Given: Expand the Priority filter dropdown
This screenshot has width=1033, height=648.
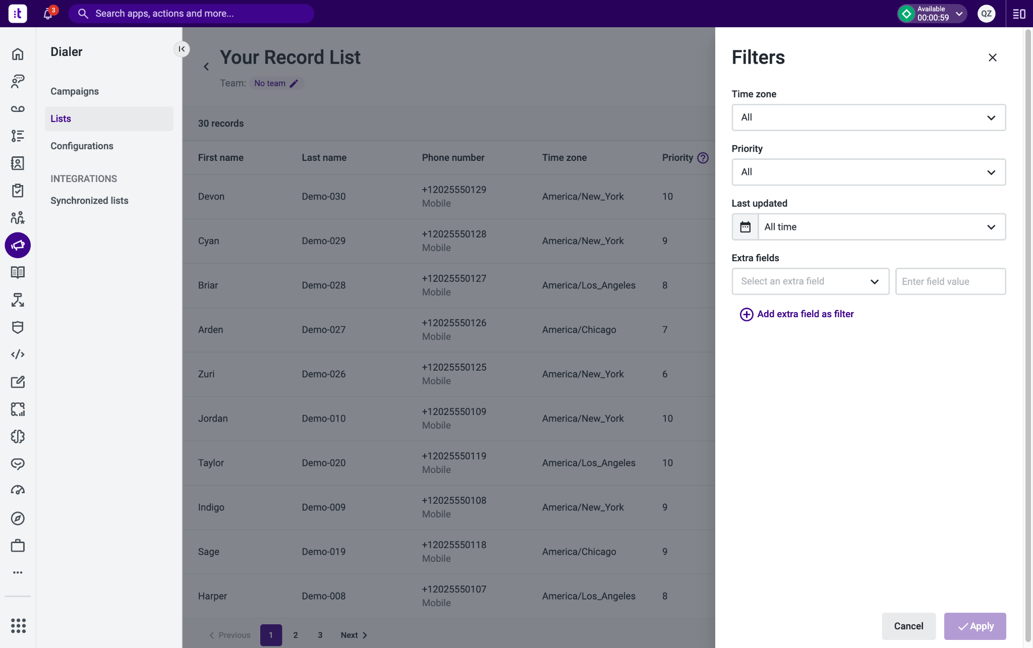Looking at the screenshot, I should (x=869, y=172).
